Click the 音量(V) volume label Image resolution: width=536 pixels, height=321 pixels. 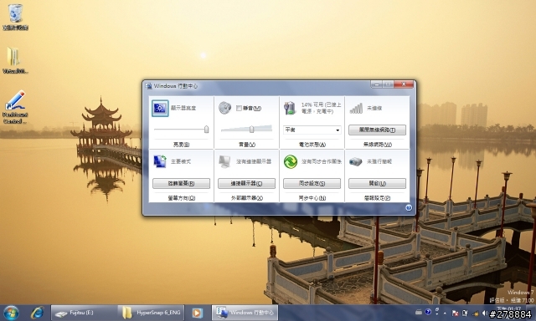tap(246, 145)
